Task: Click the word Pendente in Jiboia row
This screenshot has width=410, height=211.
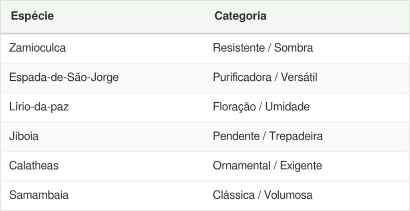Action: pyautogui.click(x=236, y=136)
